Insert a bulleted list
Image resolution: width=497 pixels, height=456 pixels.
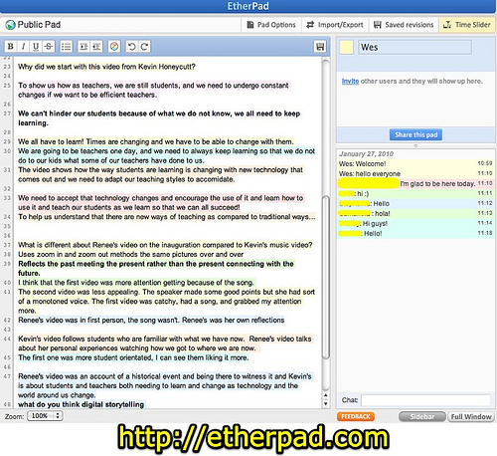[x=67, y=47]
